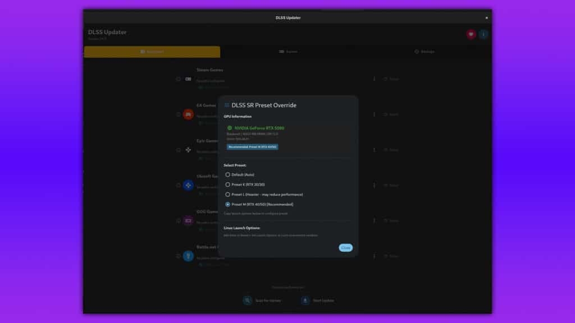
Task: Open the Steam Games three-dot menu
Action: [x=374, y=79]
